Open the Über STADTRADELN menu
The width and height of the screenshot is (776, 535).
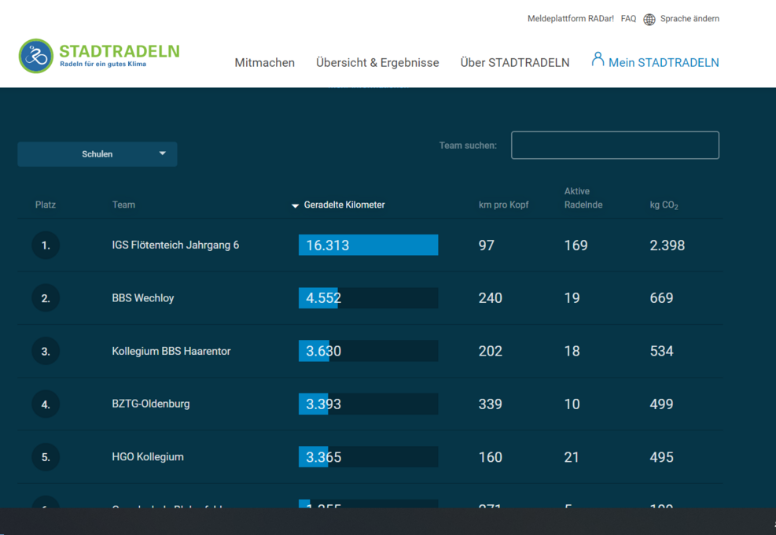point(515,62)
